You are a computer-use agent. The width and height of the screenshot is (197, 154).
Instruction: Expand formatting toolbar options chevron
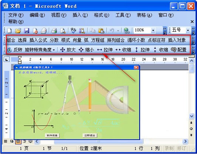coord(193,31)
